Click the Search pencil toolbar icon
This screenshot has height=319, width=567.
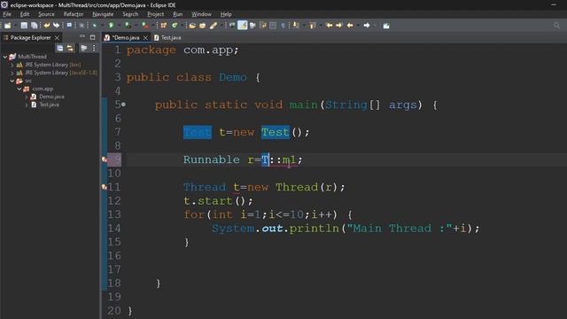pyautogui.click(x=214, y=26)
